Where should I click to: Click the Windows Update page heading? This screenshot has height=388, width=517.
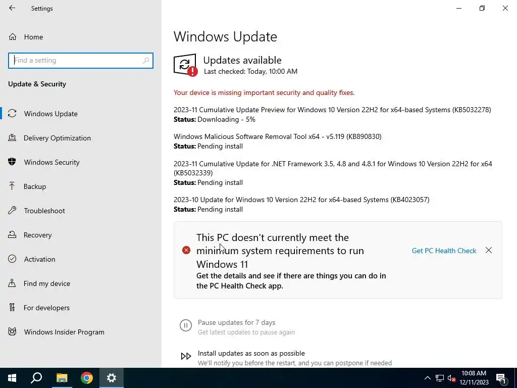click(x=225, y=36)
